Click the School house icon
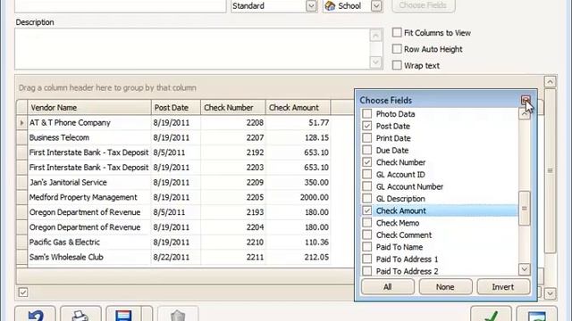This screenshot has height=321, width=572. (x=330, y=6)
